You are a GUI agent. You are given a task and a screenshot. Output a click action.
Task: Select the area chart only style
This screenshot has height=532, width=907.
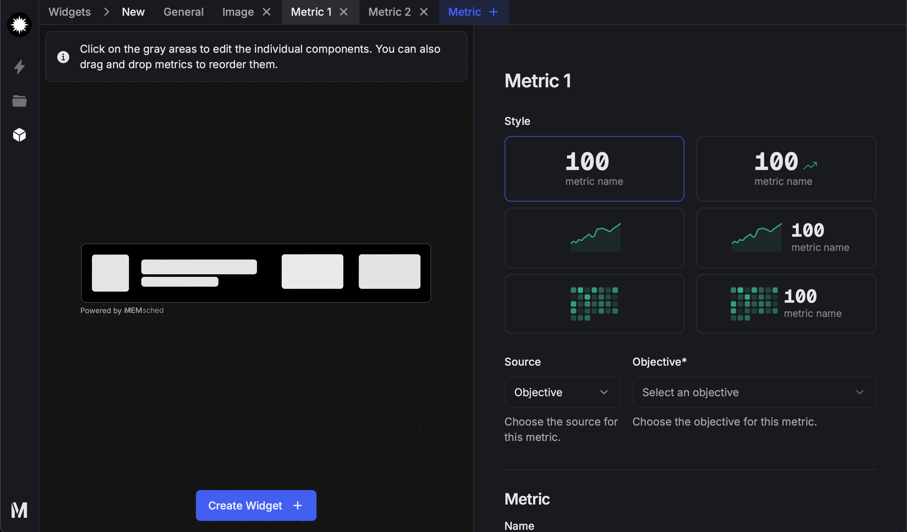tap(594, 238)
